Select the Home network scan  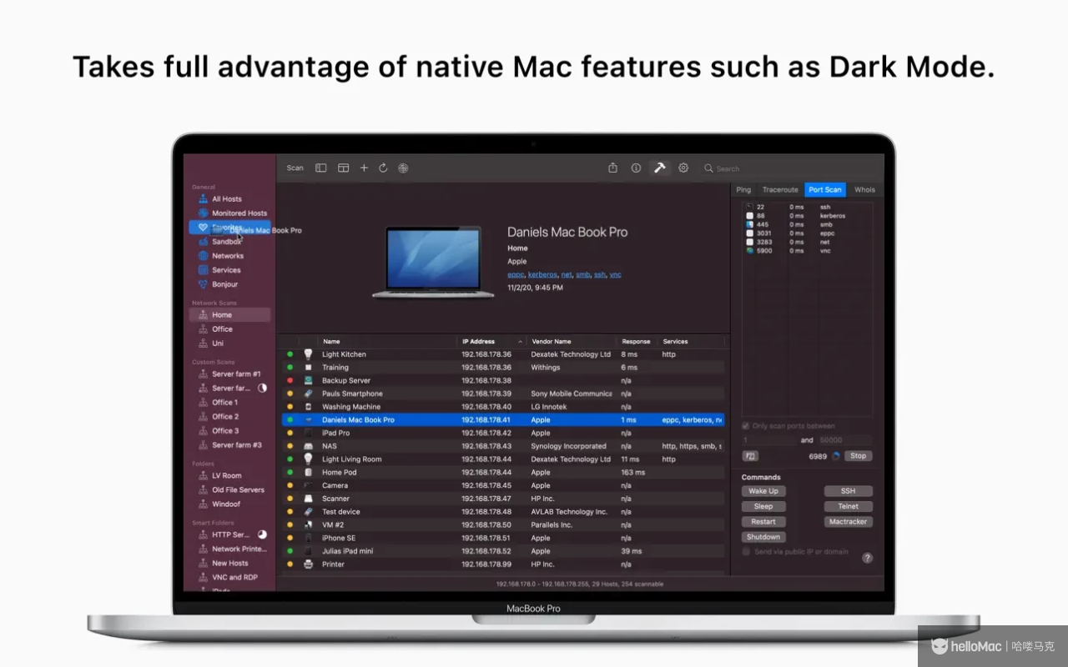coord(229,315)
